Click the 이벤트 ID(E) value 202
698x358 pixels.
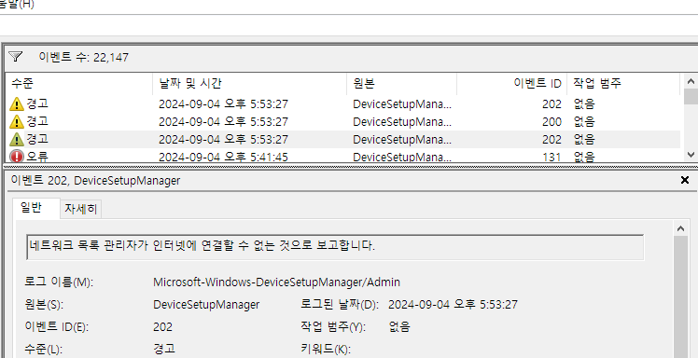163,327
